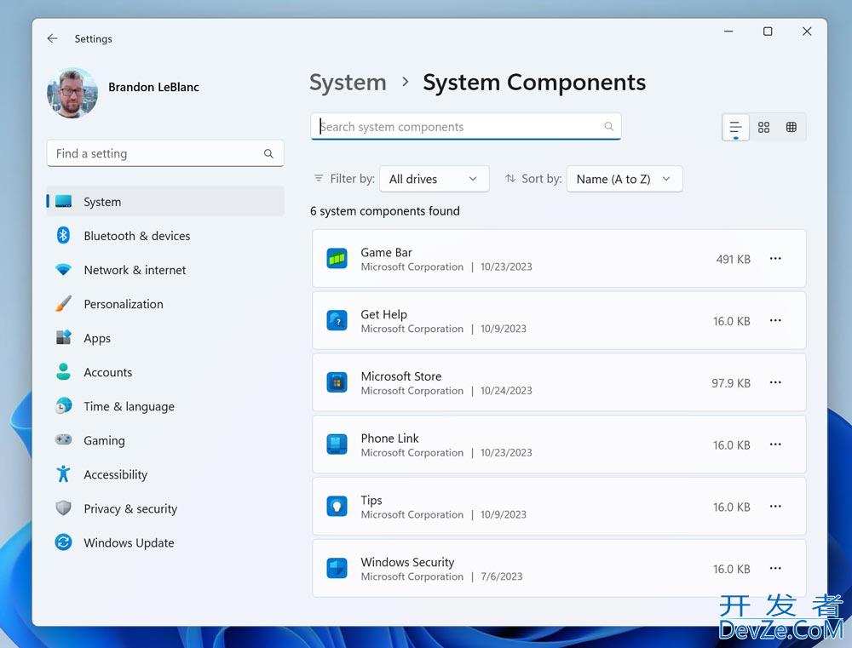Click the Time & language clock icon

pyautogui.click(x=64, y=406)
